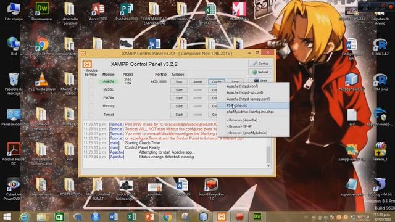Click the Apache Config dropdown button

[x=217, y=82]
